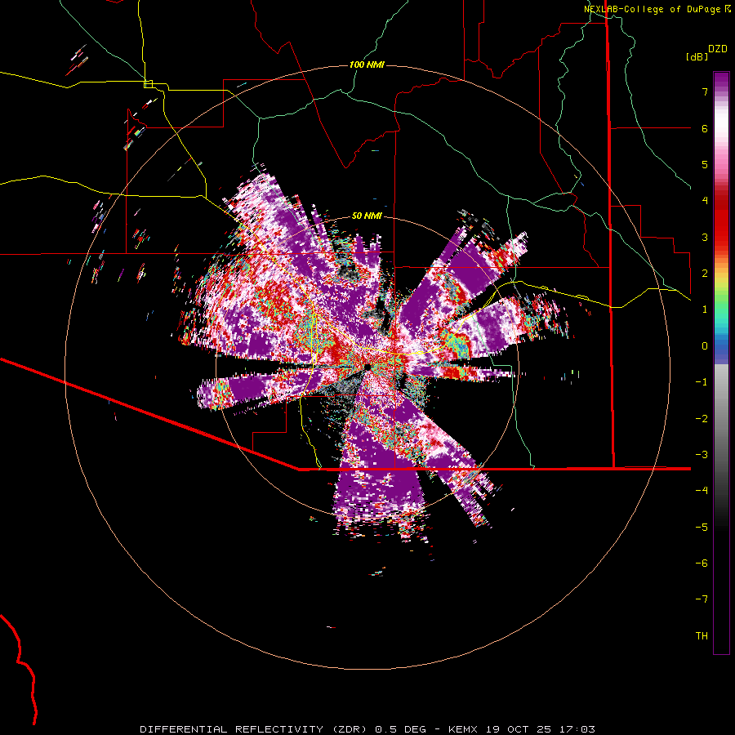Screen dimensions: 735x735
Task: Click the DZD legend title
Action: (718, 49)
